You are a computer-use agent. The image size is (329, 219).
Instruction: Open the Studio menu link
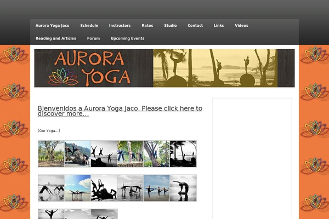(171, 26)
